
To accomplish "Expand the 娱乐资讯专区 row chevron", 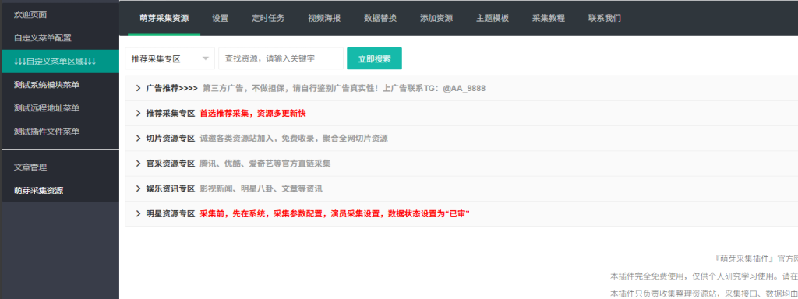I will (138, 188).
